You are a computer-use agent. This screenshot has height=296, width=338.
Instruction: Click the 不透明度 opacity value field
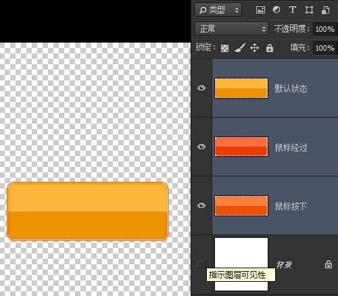(325, 29)
